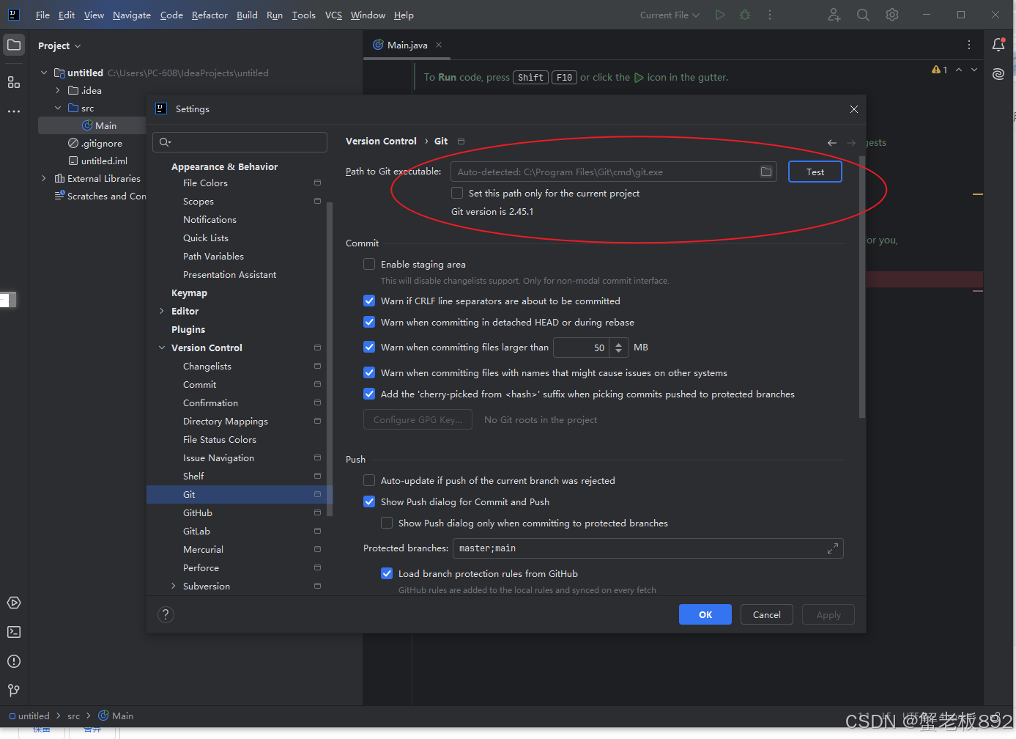Open the Structure tool window icon

tap(14, 82)
